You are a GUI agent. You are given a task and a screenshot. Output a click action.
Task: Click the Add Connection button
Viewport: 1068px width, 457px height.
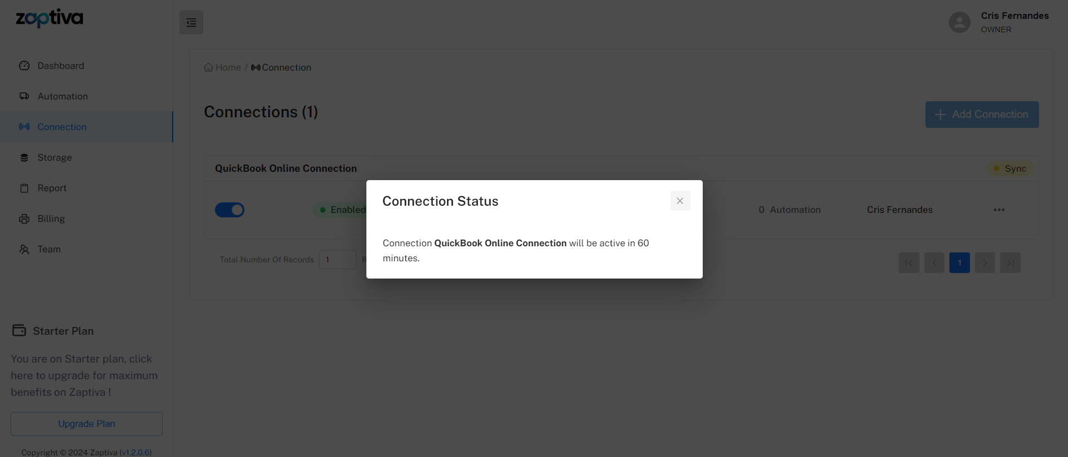click(x=982, y=115)
